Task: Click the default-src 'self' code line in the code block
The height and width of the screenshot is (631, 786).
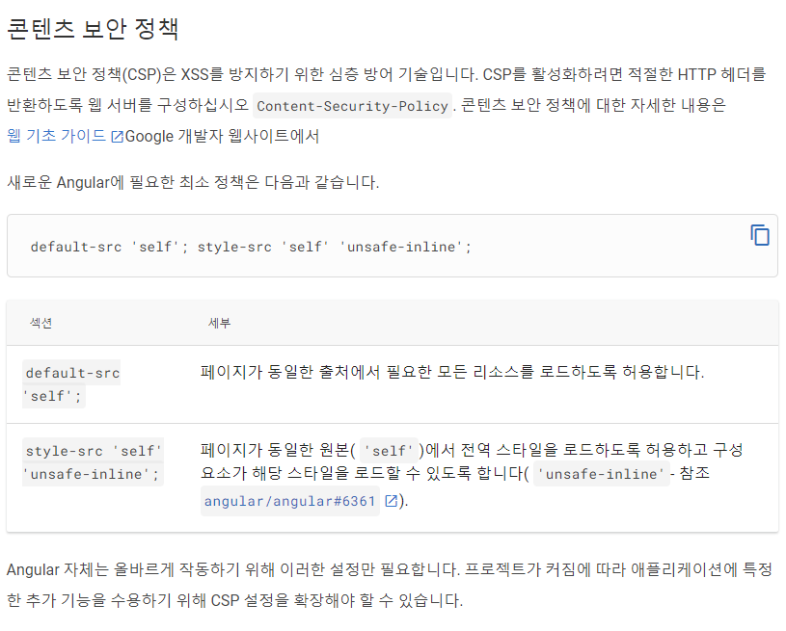Action: 251,247
